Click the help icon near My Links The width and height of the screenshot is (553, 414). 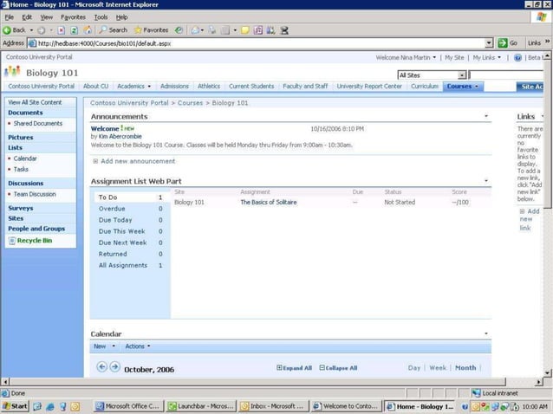[x=517, y=57]
